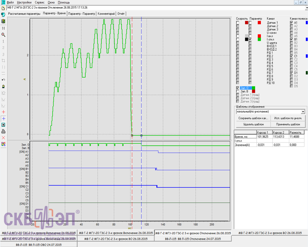Click the teal square frame icon

click(x=3, y=125)
